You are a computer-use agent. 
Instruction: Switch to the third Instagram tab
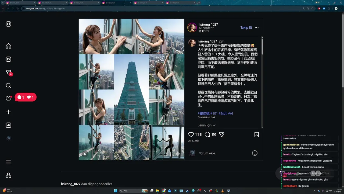click(x=84, y=3)
